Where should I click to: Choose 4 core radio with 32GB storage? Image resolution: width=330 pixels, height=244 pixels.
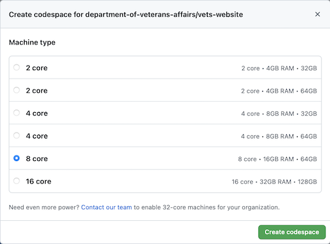[x=17, y=113]
